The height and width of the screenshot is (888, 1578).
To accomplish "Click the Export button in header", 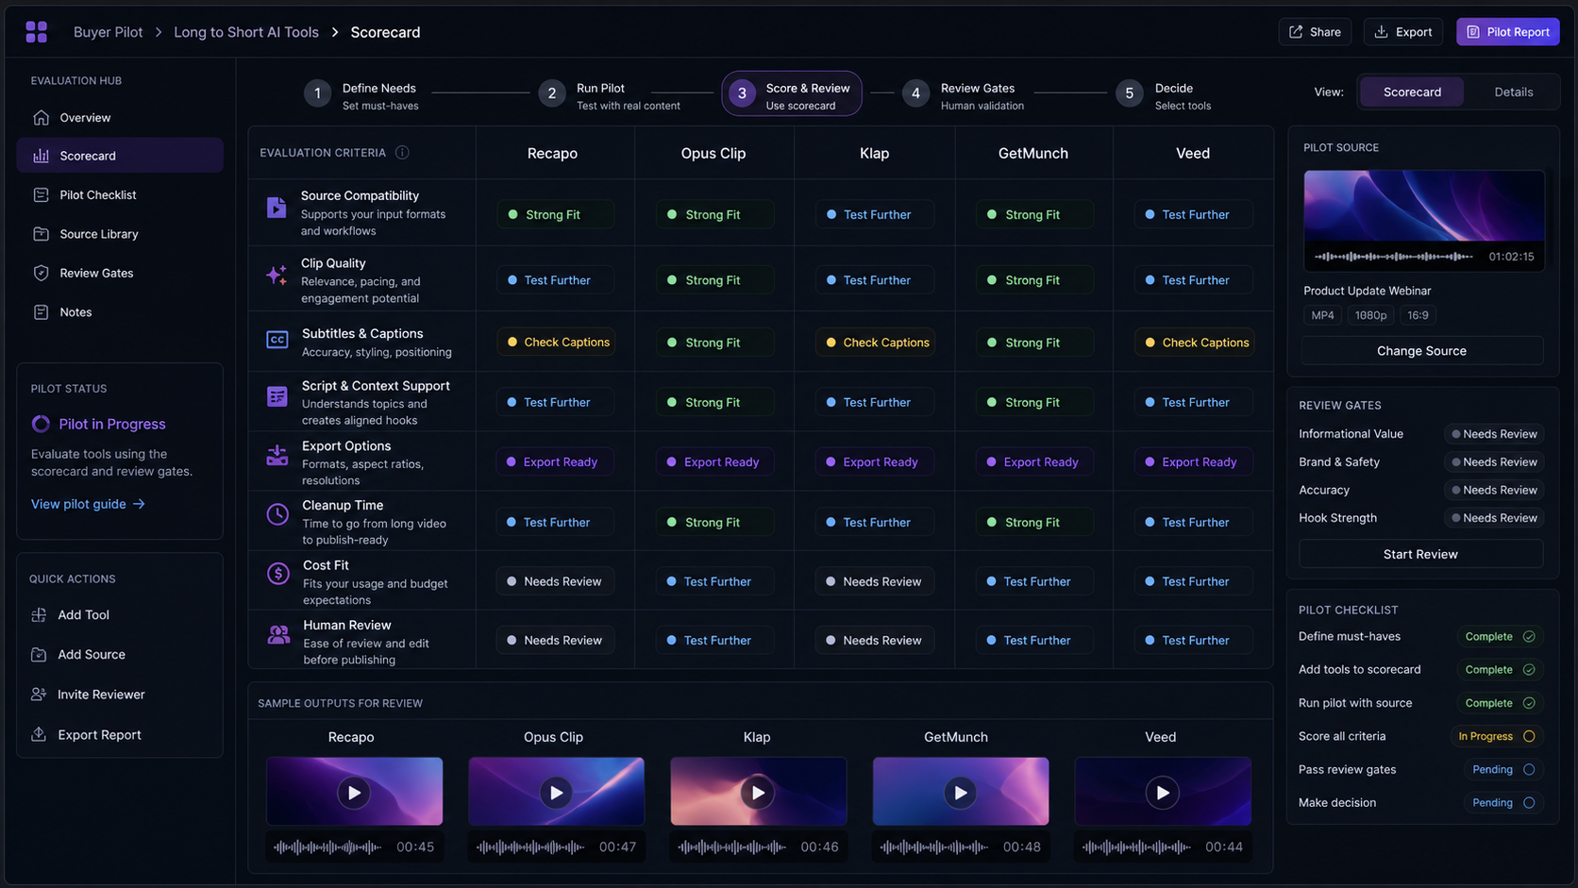I will coord(1402,32).
